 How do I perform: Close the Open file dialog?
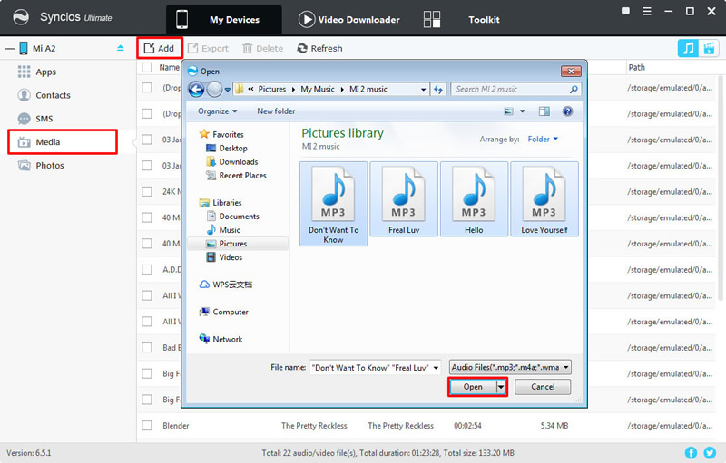571,72
